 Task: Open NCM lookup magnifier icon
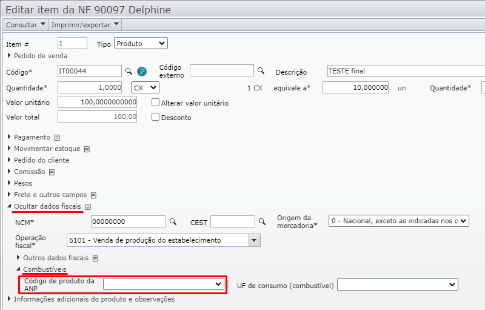pyautogui.click(x=173, y=222)
